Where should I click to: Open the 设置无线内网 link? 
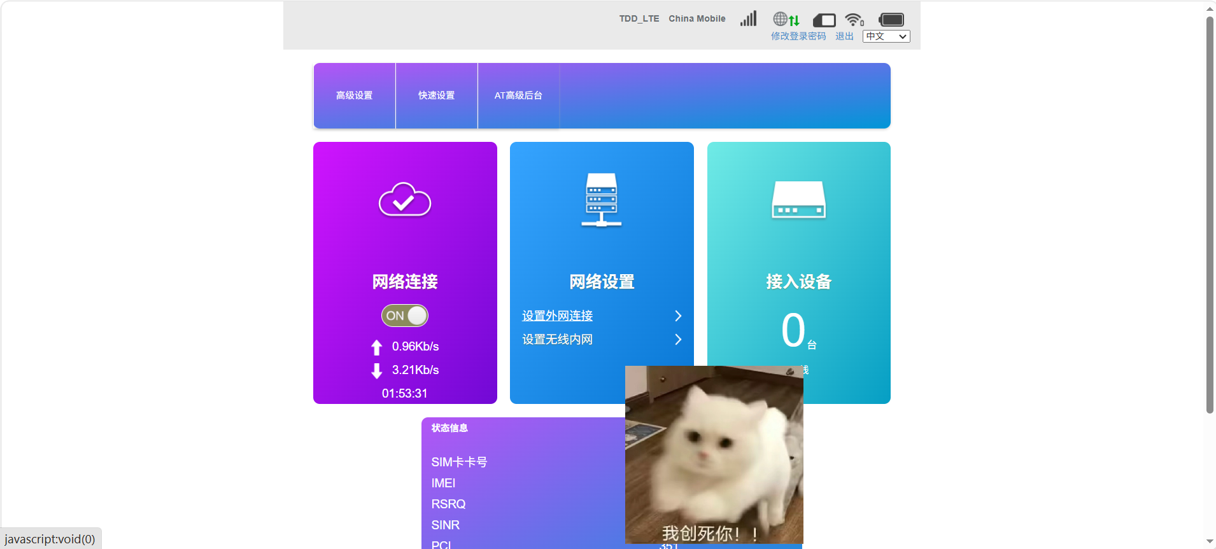(x=558, y=339)
